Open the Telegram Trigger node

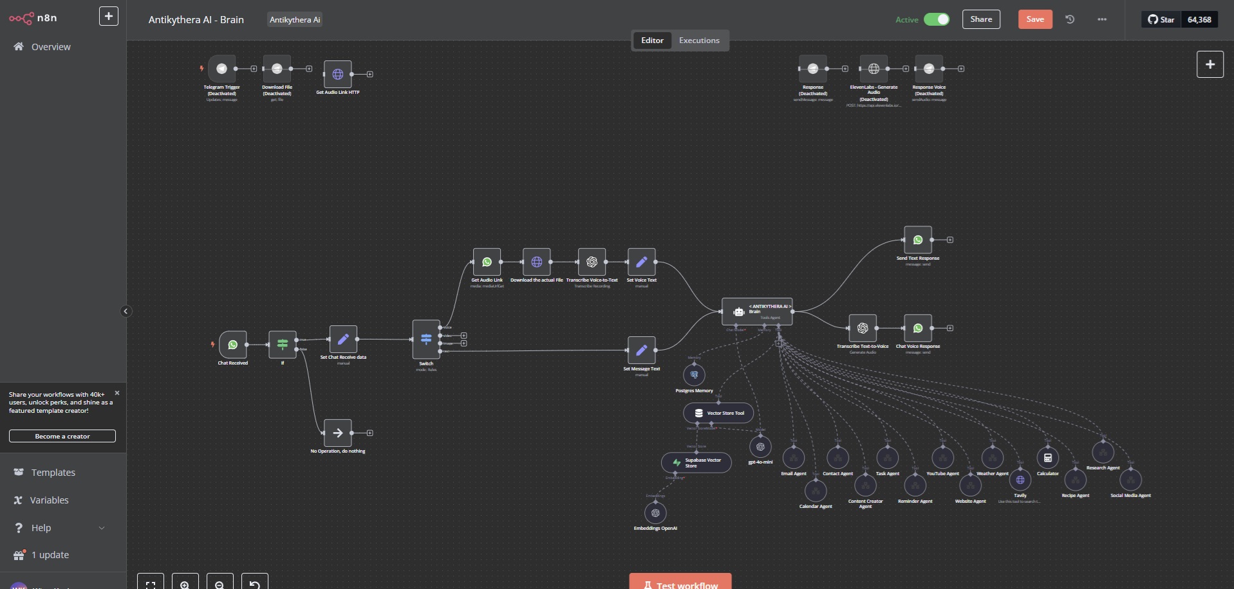click(x=221, y=68)
